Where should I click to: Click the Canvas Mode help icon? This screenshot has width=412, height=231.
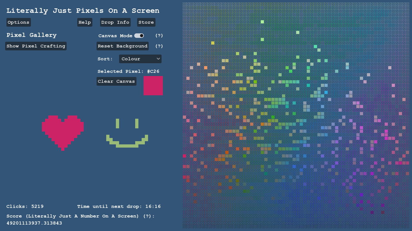pos(159,36)
